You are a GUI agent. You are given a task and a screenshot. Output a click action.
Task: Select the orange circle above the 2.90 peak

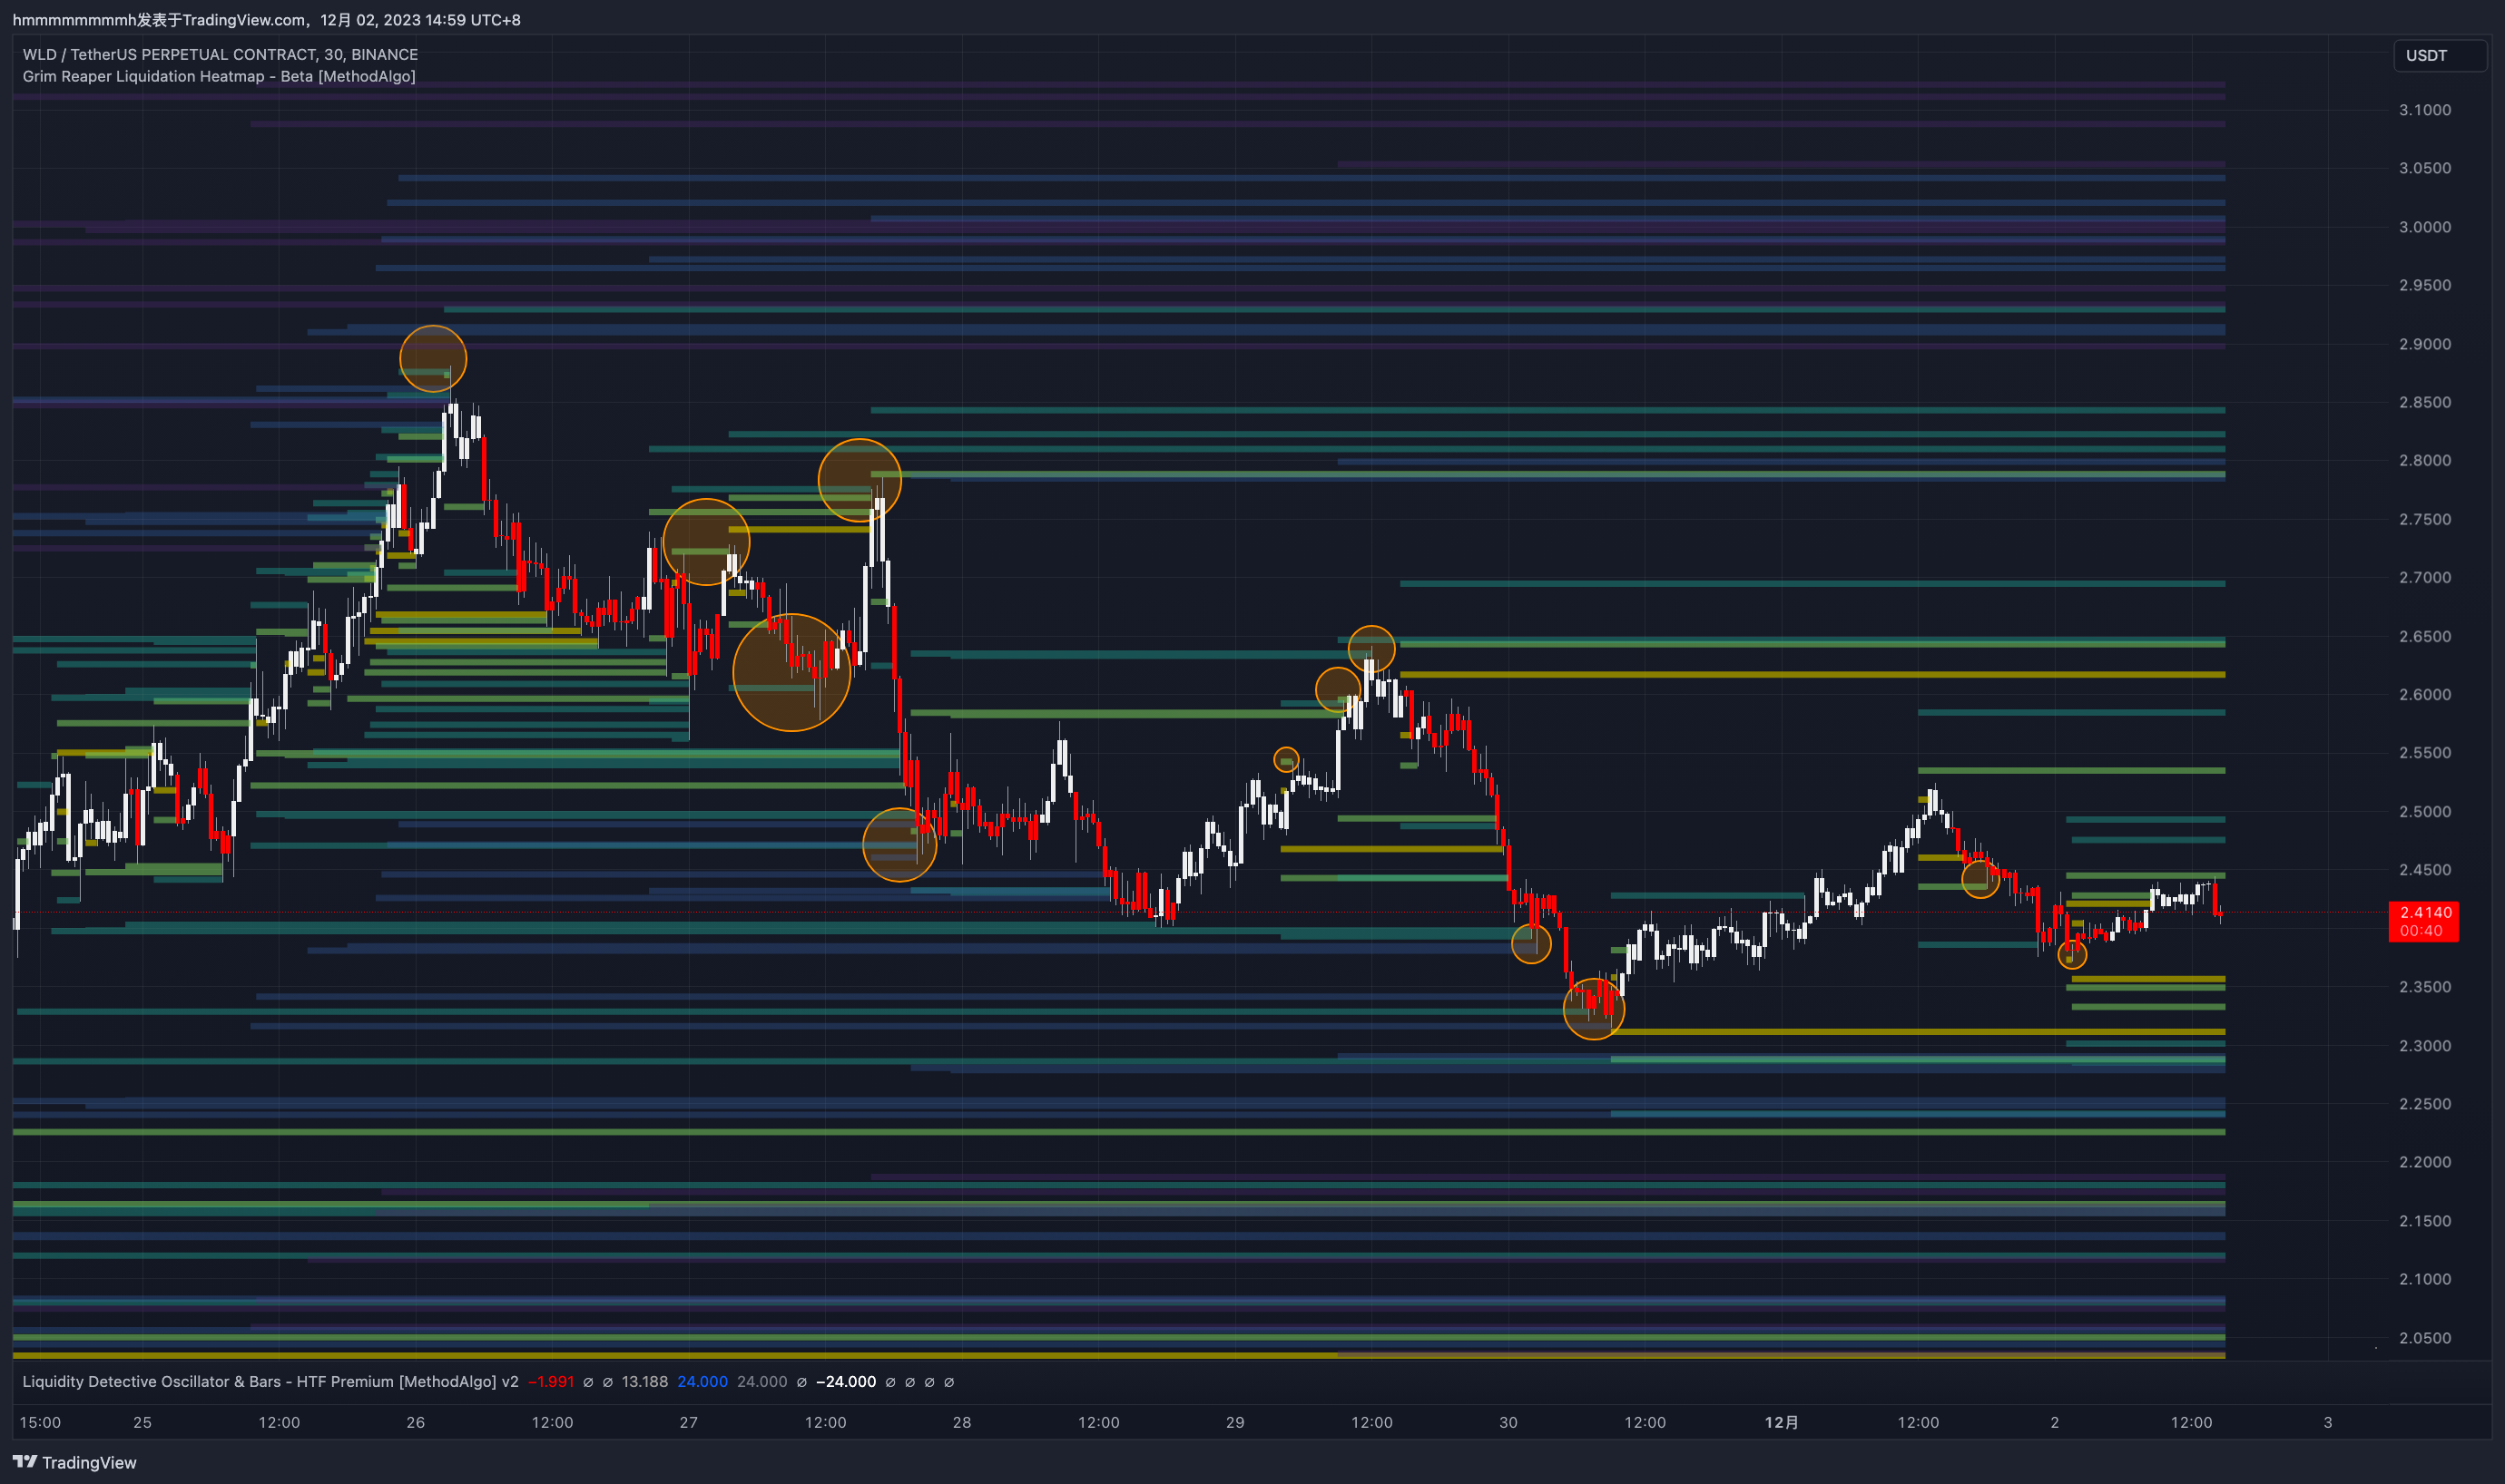pos(432,358)
